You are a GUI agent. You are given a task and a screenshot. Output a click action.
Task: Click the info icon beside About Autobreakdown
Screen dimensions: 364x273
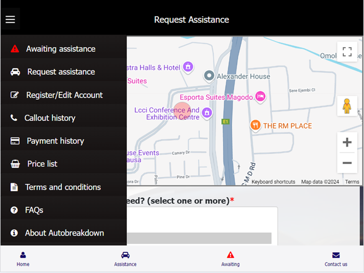(14, 233)
